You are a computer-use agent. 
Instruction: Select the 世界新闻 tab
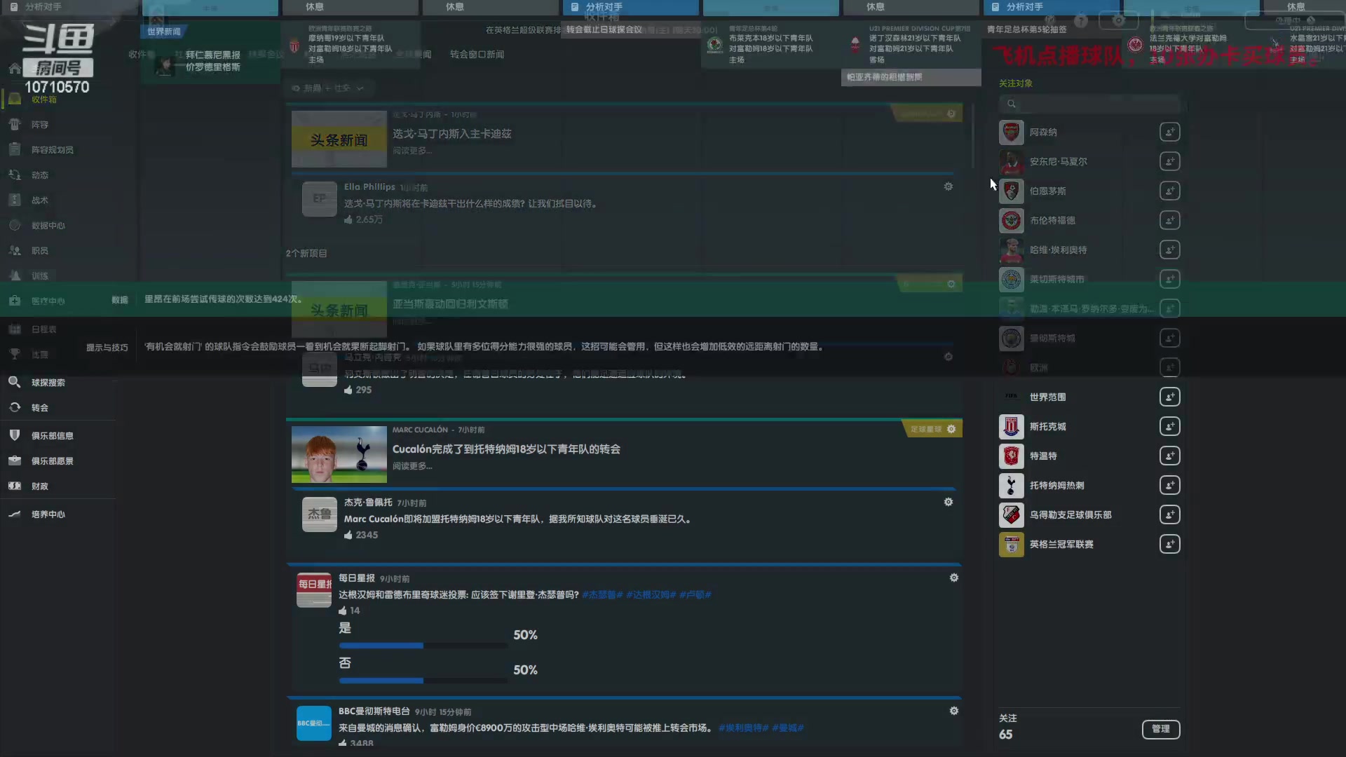point(163,32)
